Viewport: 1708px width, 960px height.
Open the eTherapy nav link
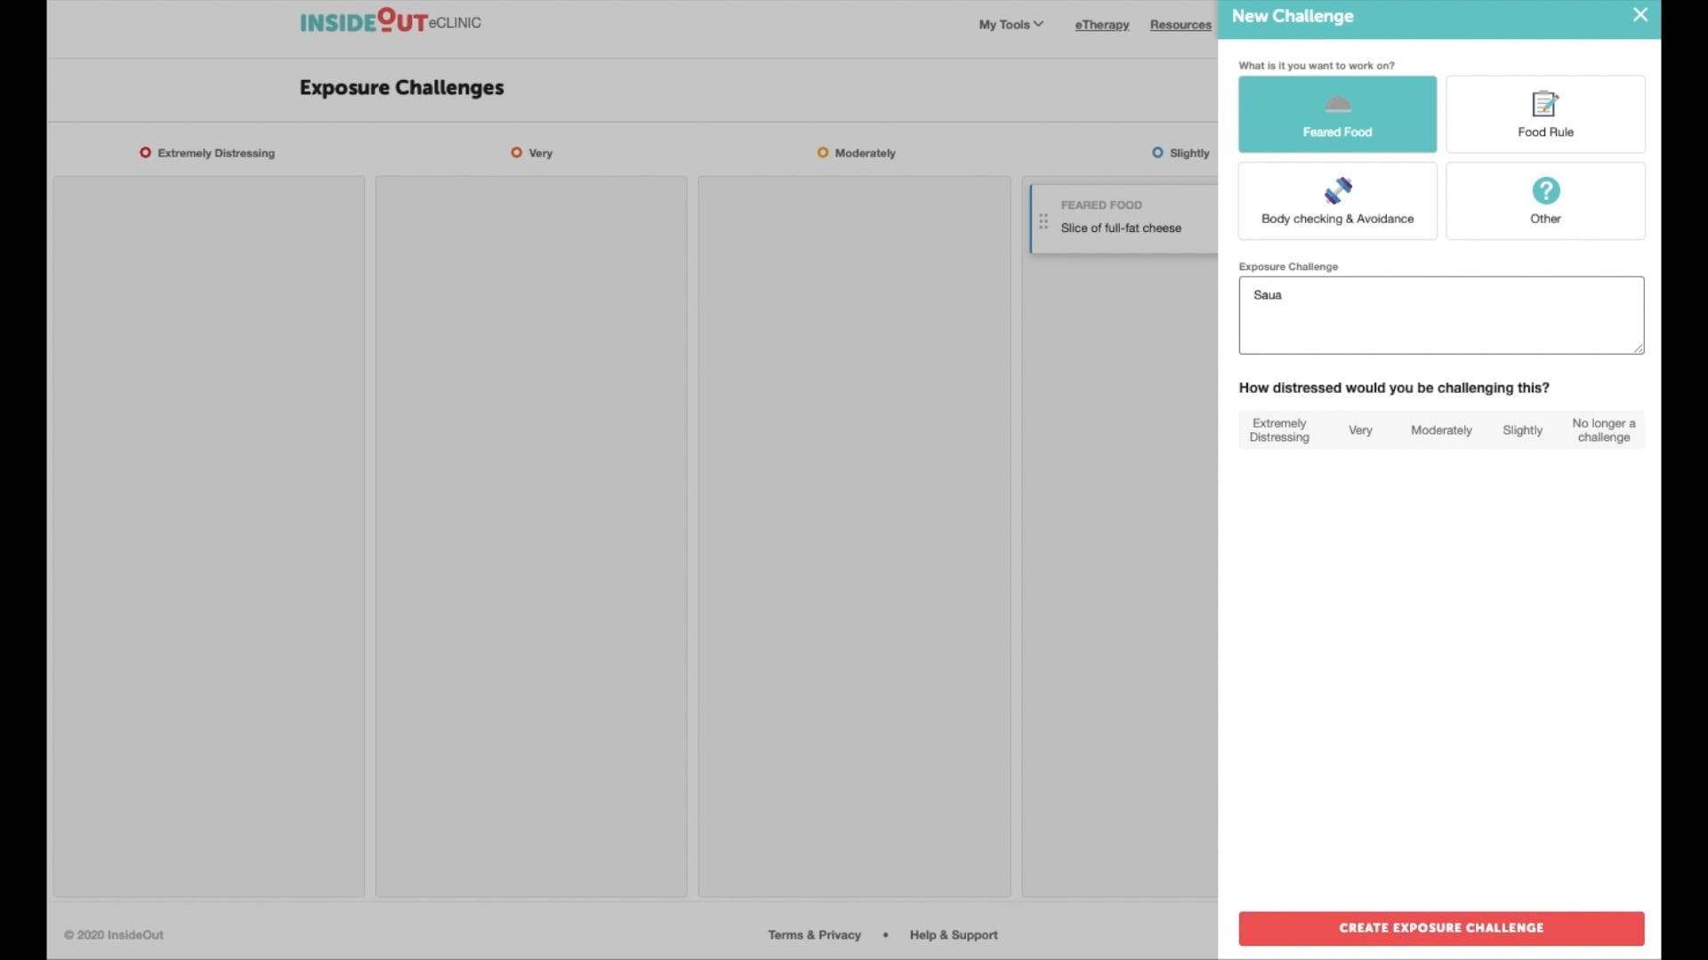[1101, 25]
